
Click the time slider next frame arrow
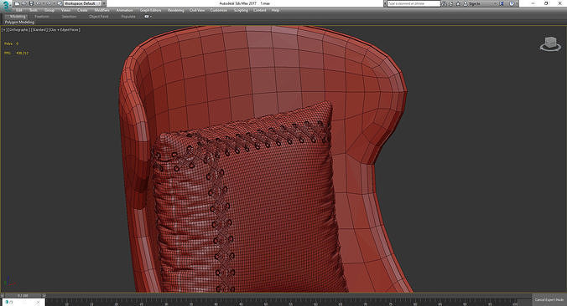pos(44,295)
